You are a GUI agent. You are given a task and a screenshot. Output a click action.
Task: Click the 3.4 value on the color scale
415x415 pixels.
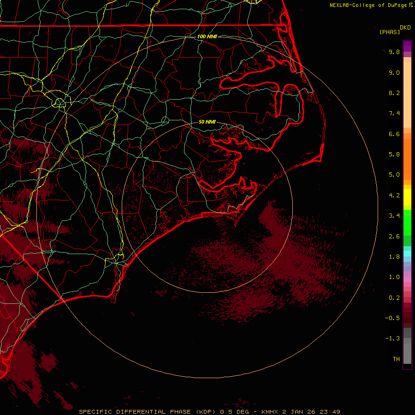[x=394, y=216]
